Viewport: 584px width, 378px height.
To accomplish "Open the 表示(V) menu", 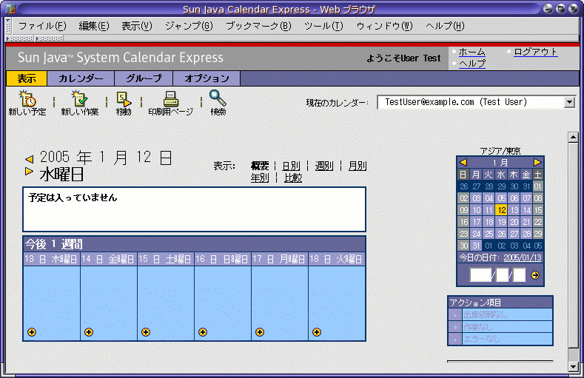I will pos(137,26).
